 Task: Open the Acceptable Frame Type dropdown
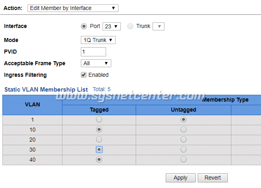(96, 63)
